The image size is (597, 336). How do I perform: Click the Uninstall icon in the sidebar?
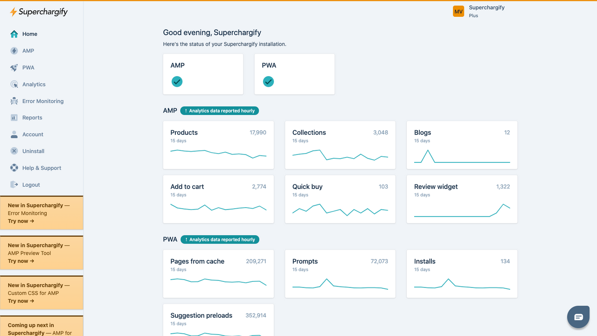14,151
